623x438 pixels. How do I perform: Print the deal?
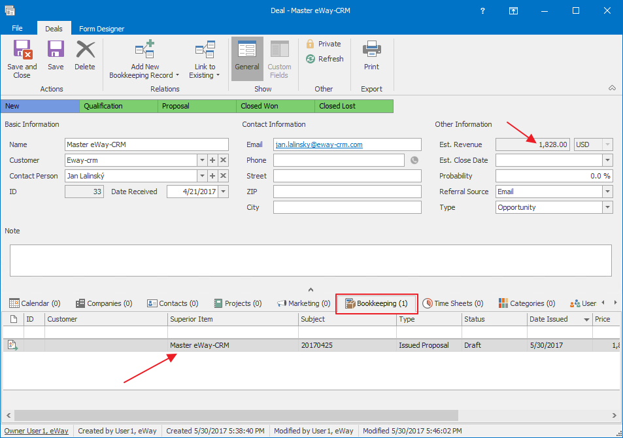click(x=371, y=56)
